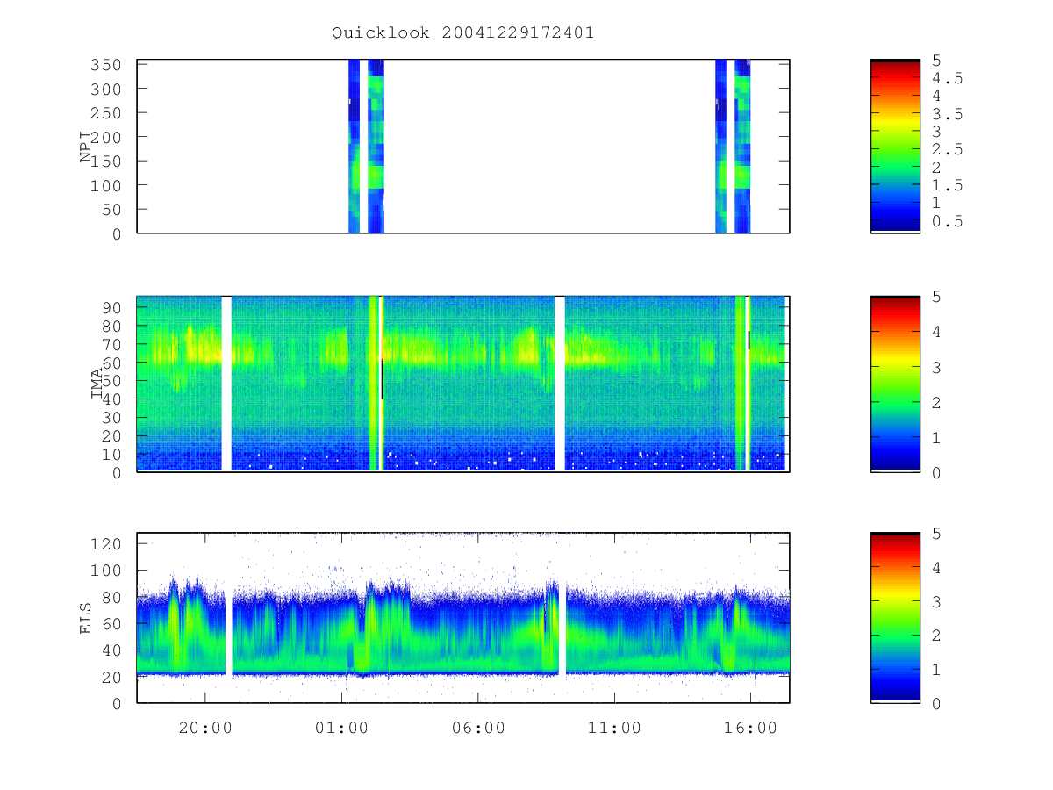Click the 1.5 label on NPI colorbar
1053x790 pixels.
(948, 185)
